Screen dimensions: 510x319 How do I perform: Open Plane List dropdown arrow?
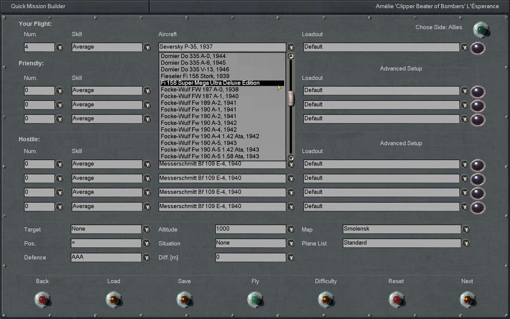coord(466,243)
